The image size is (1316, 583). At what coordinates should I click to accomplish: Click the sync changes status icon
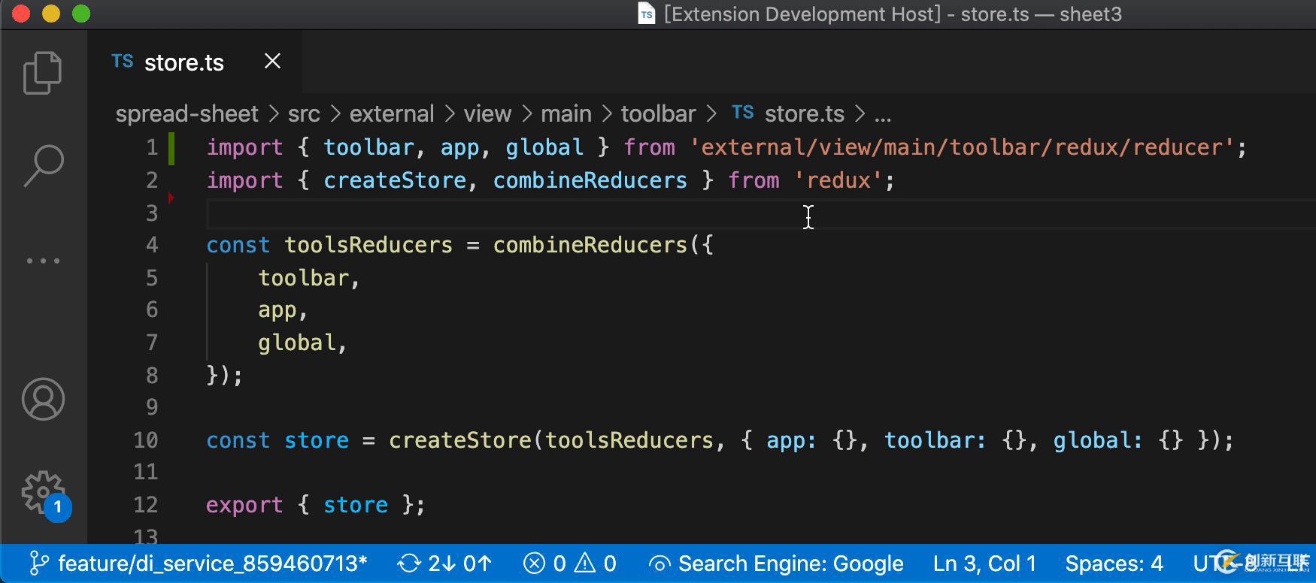coord(409,563)
